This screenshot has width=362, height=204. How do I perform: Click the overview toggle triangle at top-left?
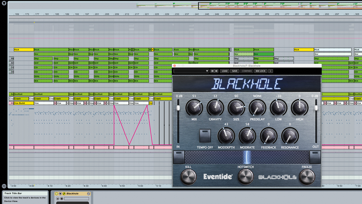[x=4, y=4]
